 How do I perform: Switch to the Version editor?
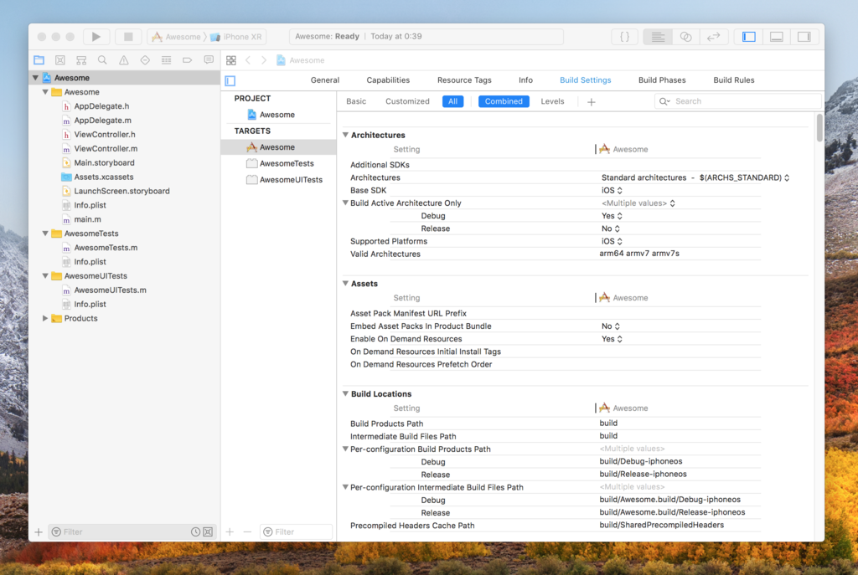pos(714,37)
